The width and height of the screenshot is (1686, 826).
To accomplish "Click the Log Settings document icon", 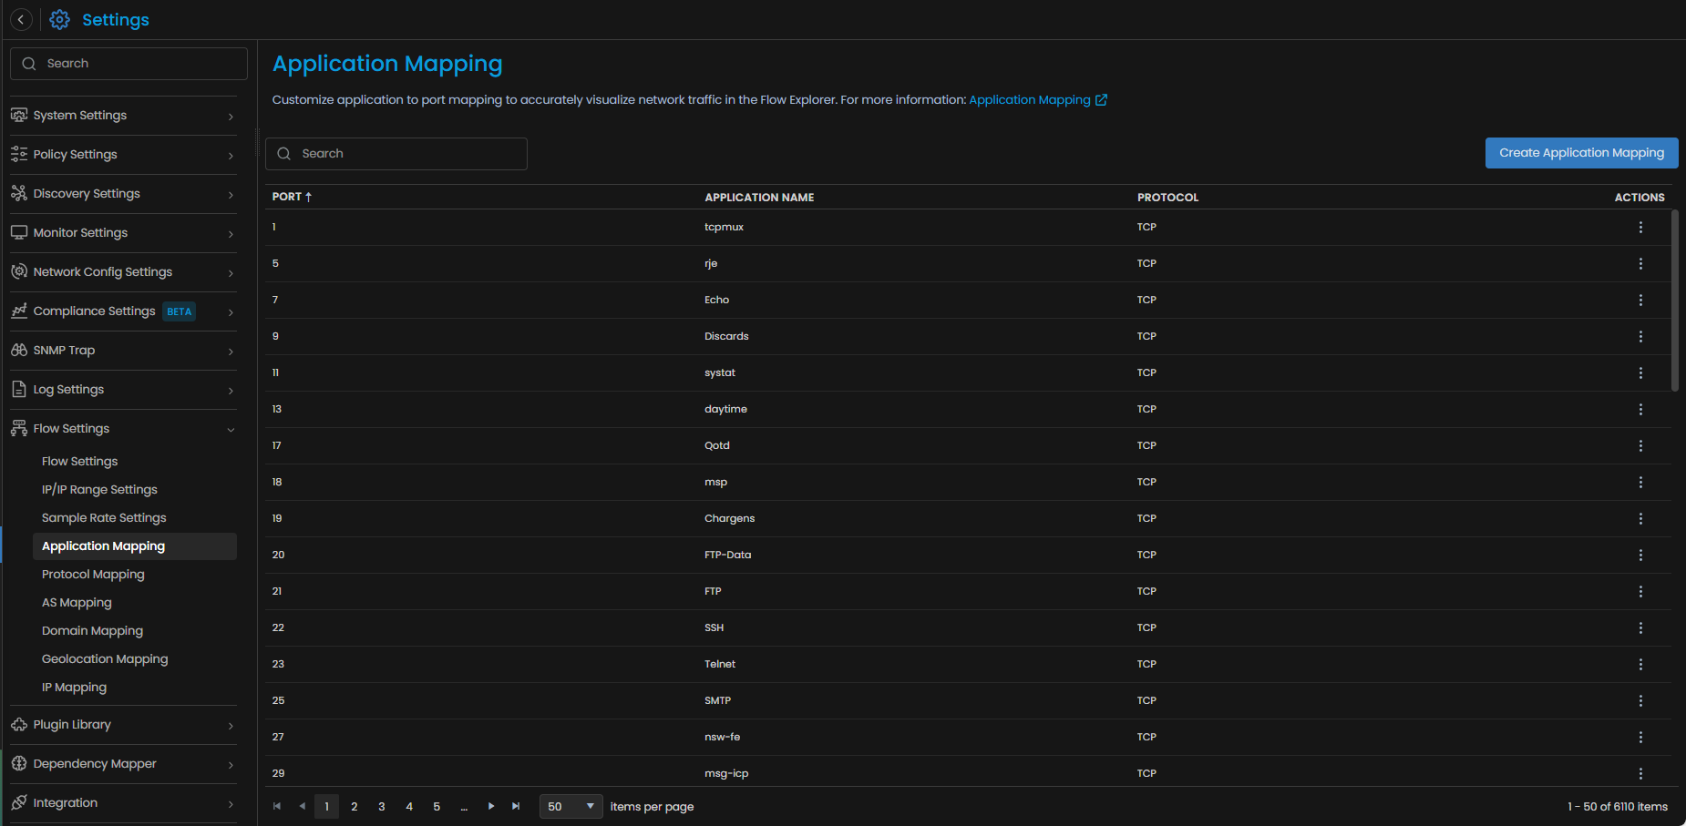I will point(19,389).
